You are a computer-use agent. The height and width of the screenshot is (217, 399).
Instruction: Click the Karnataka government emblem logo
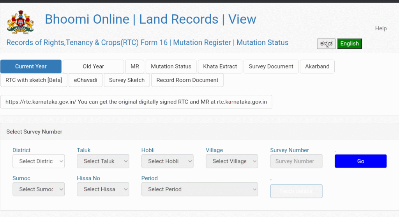20,22
